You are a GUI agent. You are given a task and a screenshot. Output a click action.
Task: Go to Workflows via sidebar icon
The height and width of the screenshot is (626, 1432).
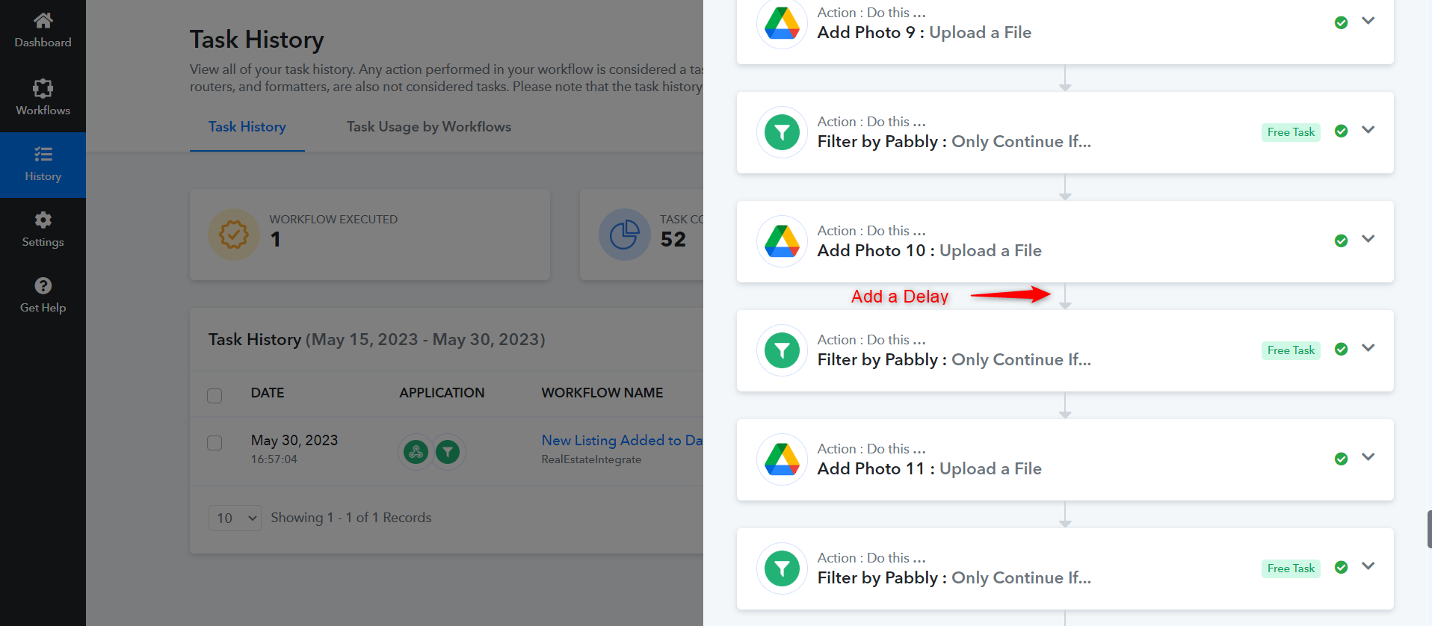coord(43,88)
